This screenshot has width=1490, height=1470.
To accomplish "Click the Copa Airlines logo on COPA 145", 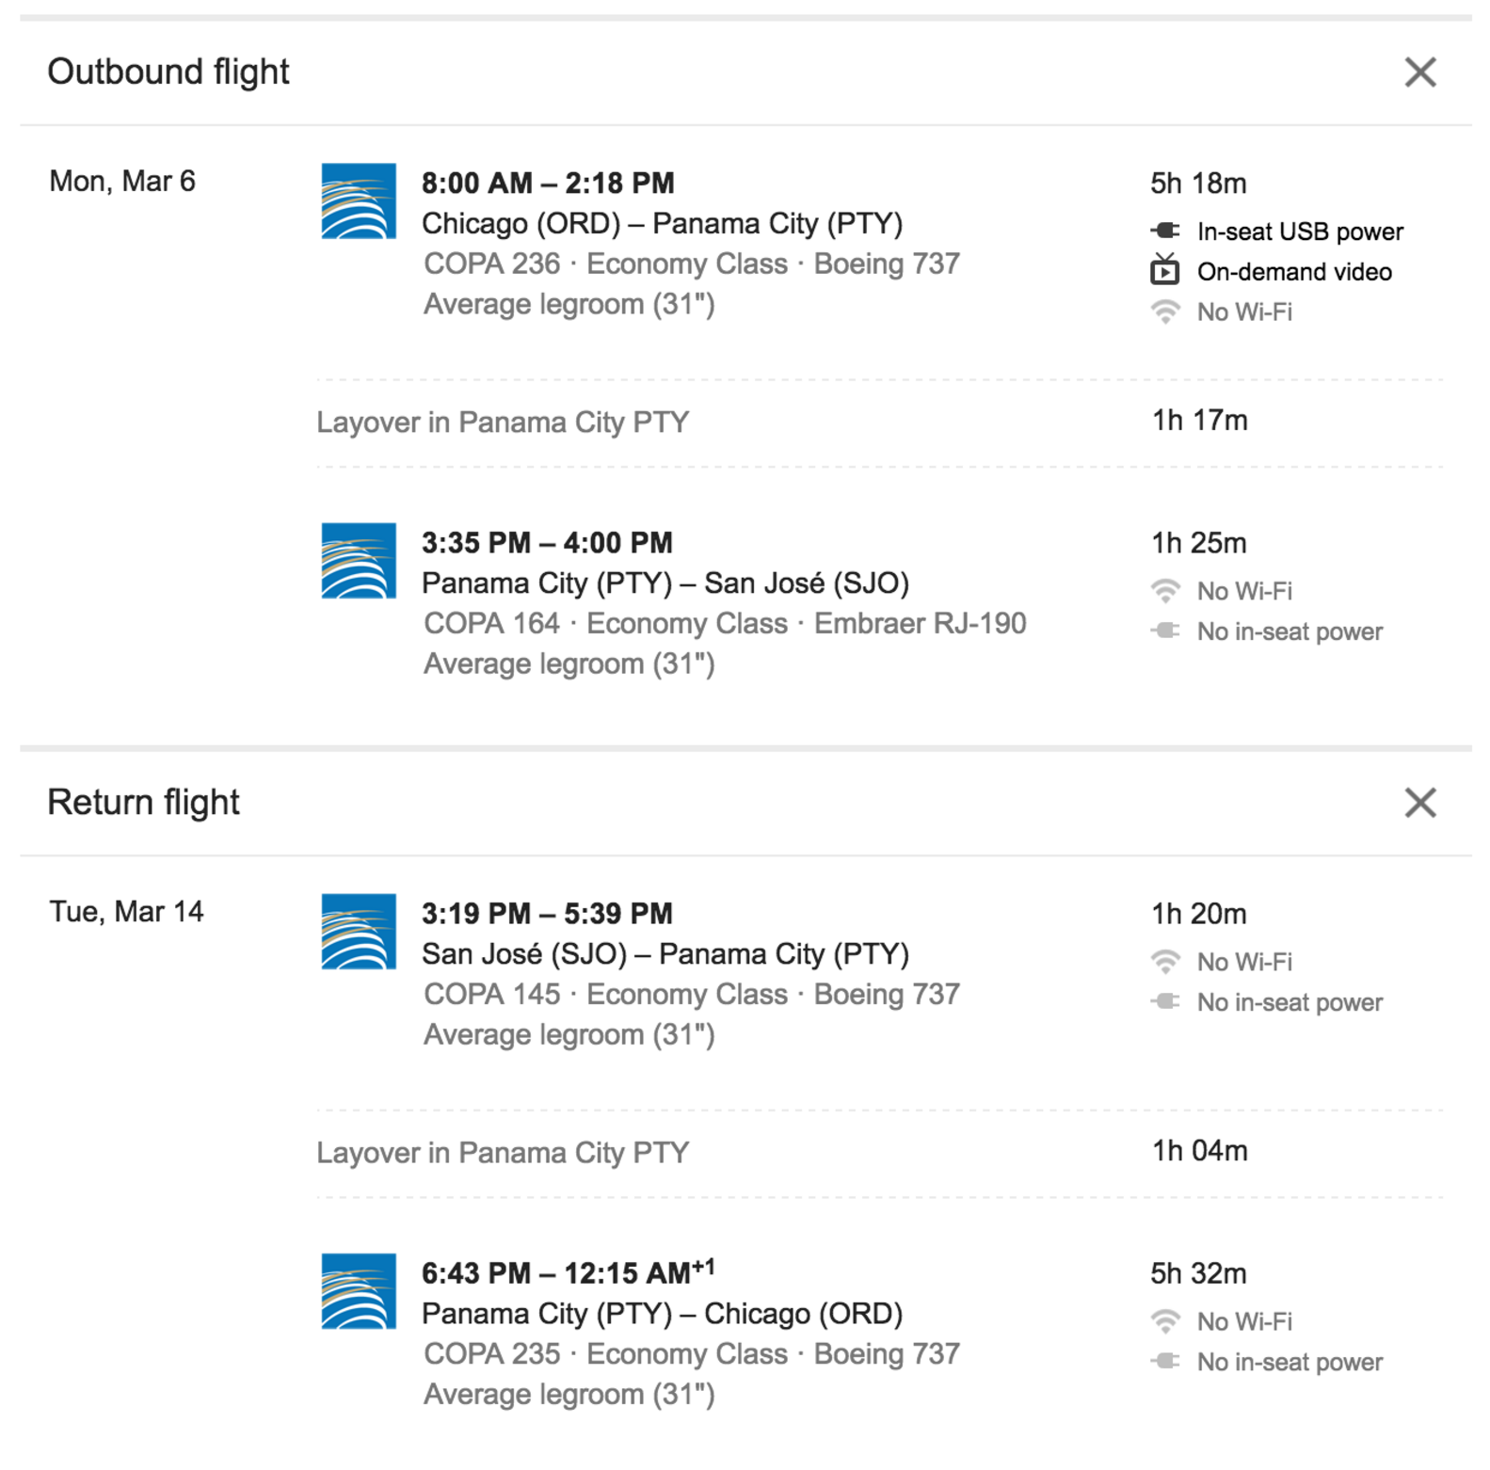I will tap(360, 932).
